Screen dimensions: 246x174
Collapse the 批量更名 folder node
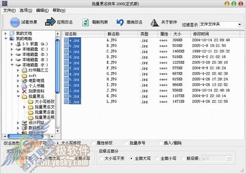tap(18, 97)
